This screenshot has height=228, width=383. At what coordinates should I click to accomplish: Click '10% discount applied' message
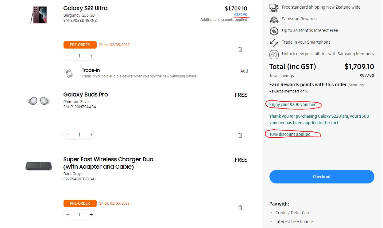290,134
